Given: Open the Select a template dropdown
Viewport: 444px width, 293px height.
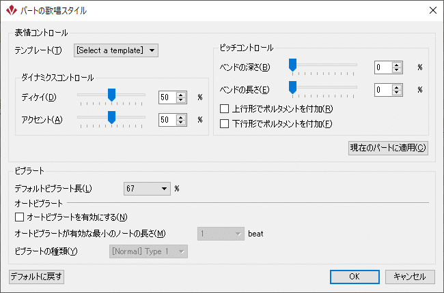Looking at the screenshot, I should click(x=116, y=50).
